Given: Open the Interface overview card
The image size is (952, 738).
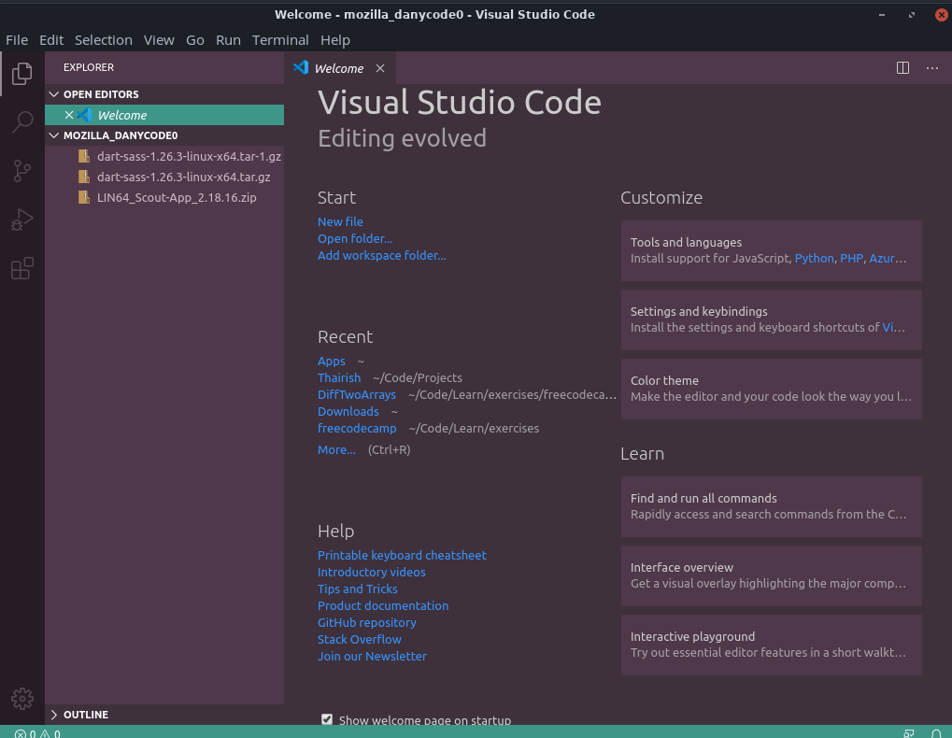Looking at the screenshot, I should tap(771, 576).
